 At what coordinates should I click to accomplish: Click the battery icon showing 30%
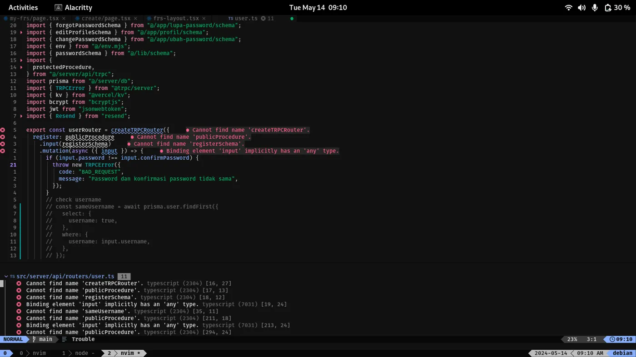(609, 7)
